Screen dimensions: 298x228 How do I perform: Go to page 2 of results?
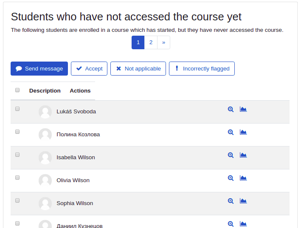[x=151, y=42]
